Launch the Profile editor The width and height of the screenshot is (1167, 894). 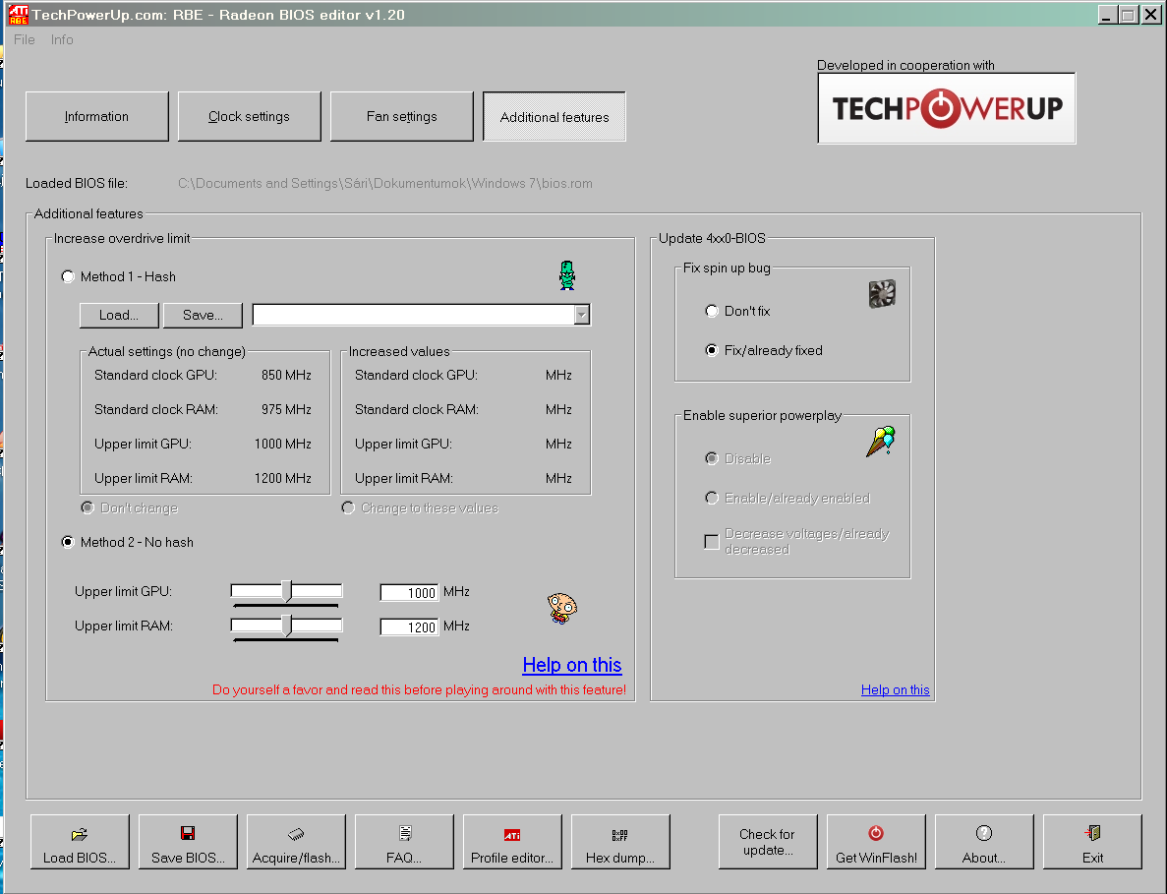click(x=512, y=842)
